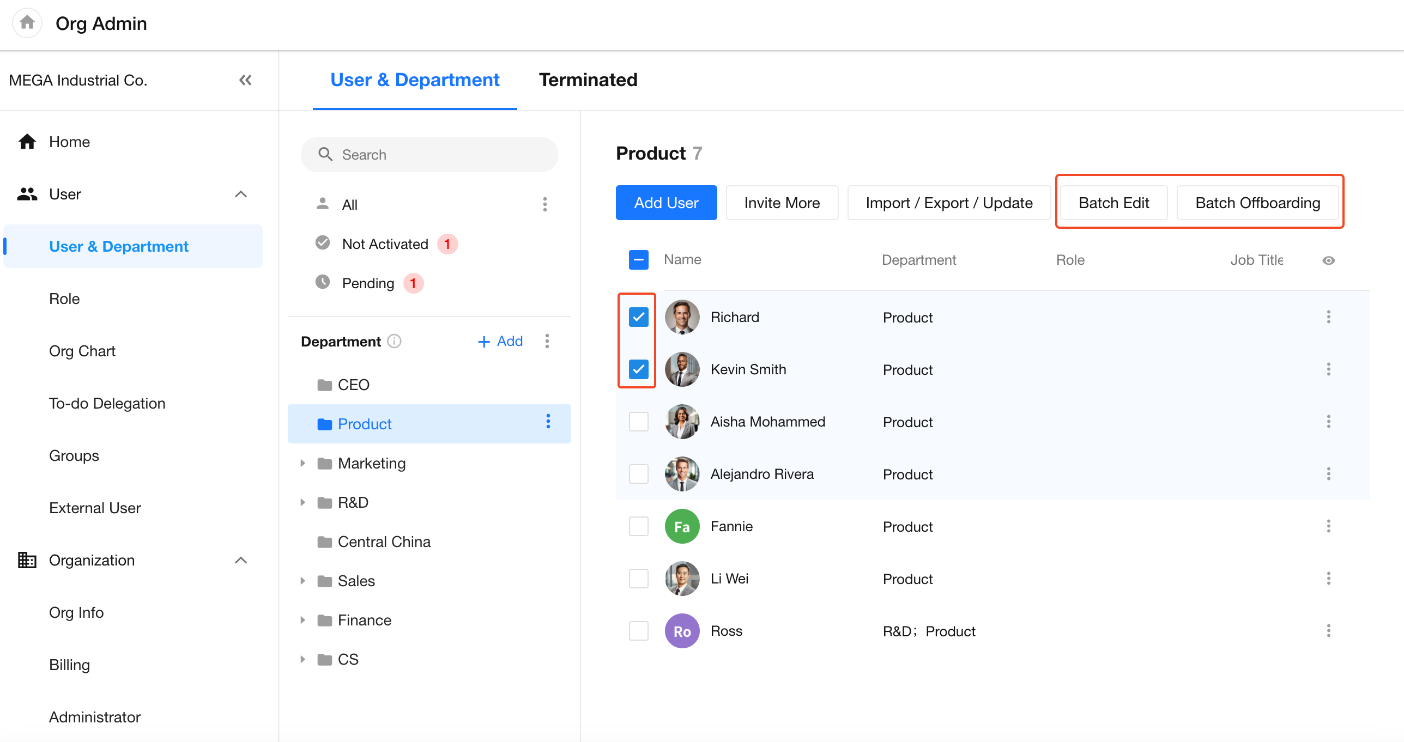
Task: Open more options for Ross's row
Action: point(1328,631)
